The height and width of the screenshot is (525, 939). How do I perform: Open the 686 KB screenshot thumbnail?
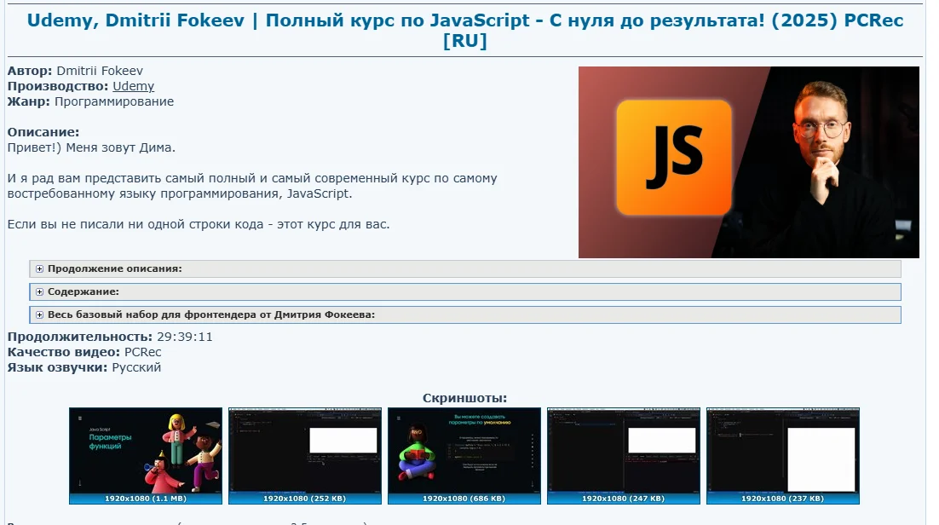click(464, 455)
